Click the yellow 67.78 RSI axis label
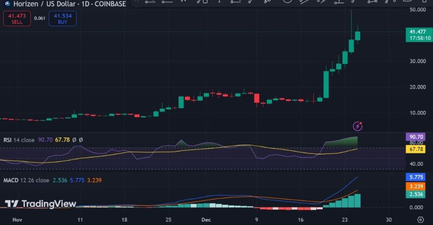Image resolution: width=433 pixels, height=225 pixels. [416, 149]
